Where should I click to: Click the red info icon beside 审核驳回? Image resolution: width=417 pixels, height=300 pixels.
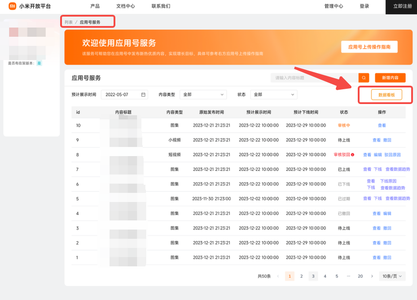coord(353,155)
